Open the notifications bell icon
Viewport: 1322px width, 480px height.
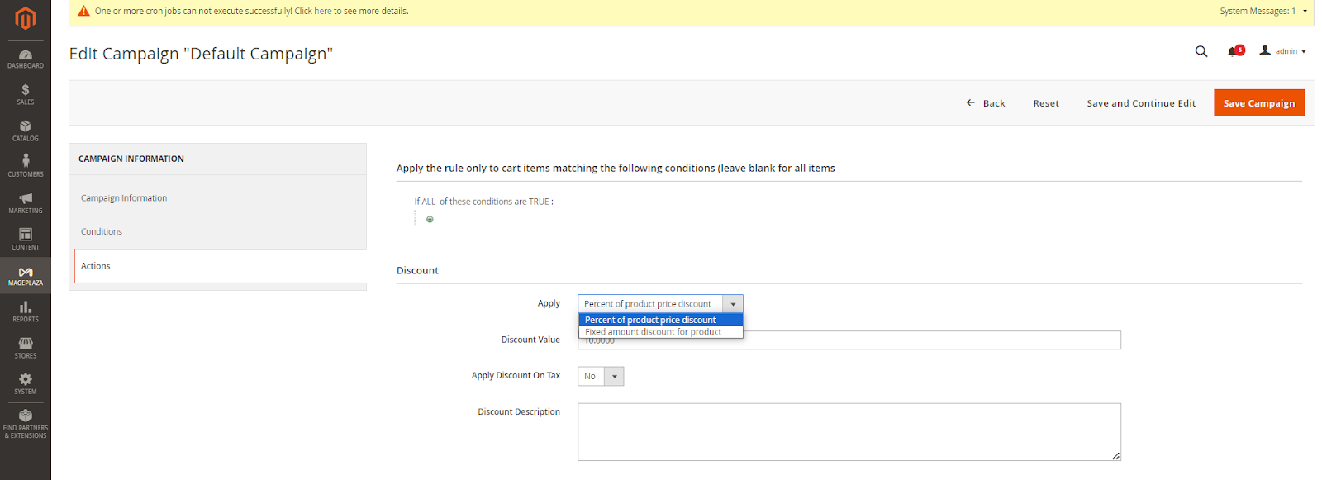pos(1234,51)
